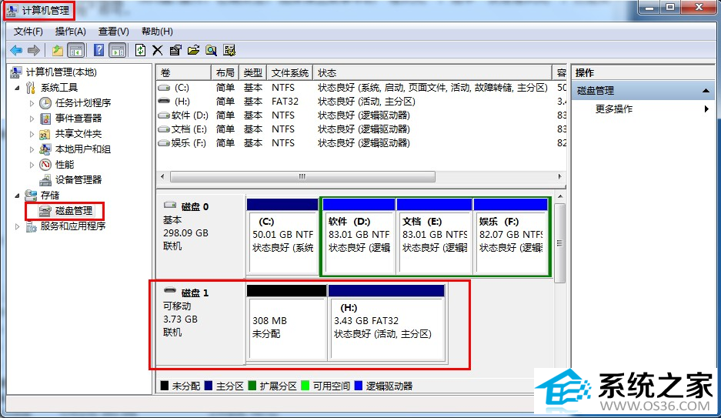Expand the 事件查看器 node arrow

(32, 119)
